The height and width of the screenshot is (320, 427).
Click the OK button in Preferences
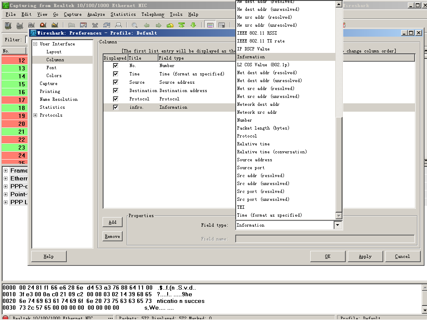328,256
